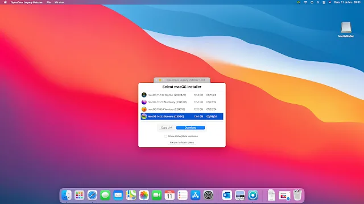This screenshot has width=364, height=204.
Task: Click the Copy Link button
Action: coord(167,127)
